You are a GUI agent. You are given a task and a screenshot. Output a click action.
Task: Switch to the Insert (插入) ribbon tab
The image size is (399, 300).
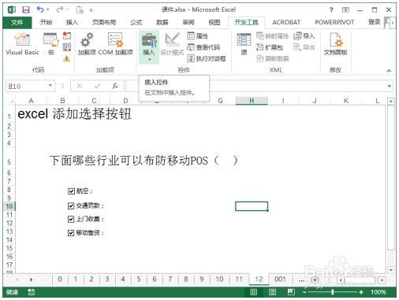(x=72, y=22)
